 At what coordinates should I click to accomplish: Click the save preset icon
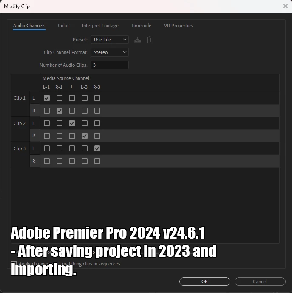tap(137, 40)
